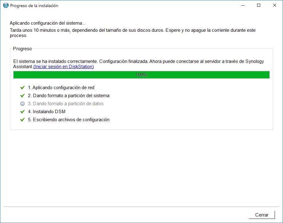Click checkmark beside Aplicando configuración de red
Screen dimensions: 283x223
[x=23, y=88]
